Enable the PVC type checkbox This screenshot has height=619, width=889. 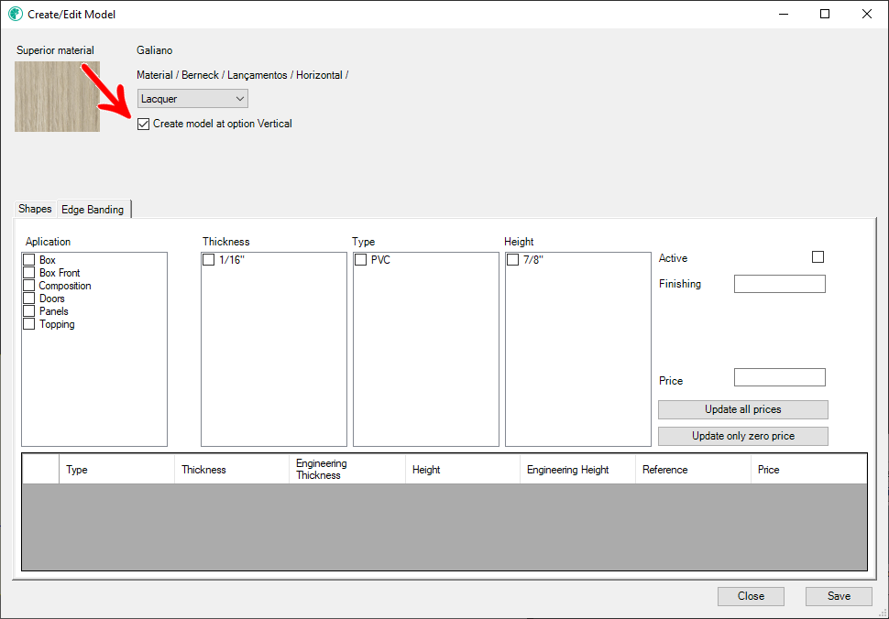click(361, 260)
